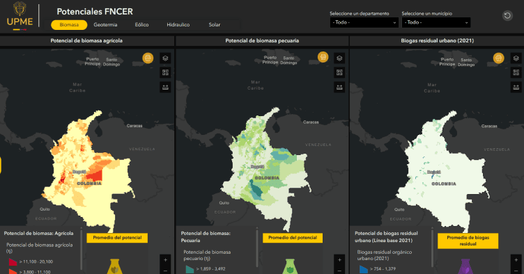Click the yellow flask icon under agrícola promedio
Screen dimensions: 524x274
coord(114,266)
